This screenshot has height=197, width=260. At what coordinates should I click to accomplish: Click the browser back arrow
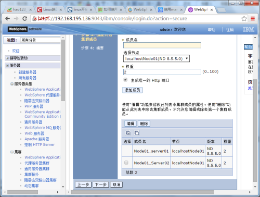[7, 18]
